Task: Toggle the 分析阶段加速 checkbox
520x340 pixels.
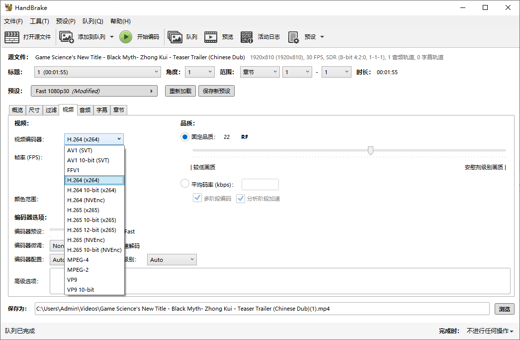Action: pyautogui.click(x=241, y=199)
